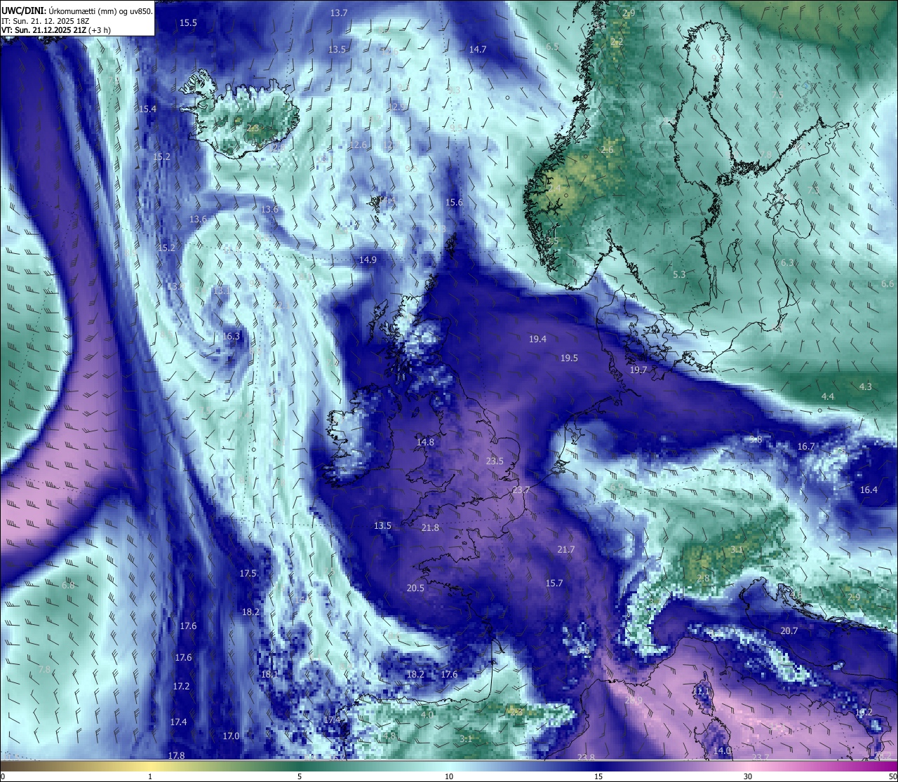This screenshot has width=898, height=782.
Task: Click the 16.3 value in the Atlantic swirl
Action: (231, 336)
